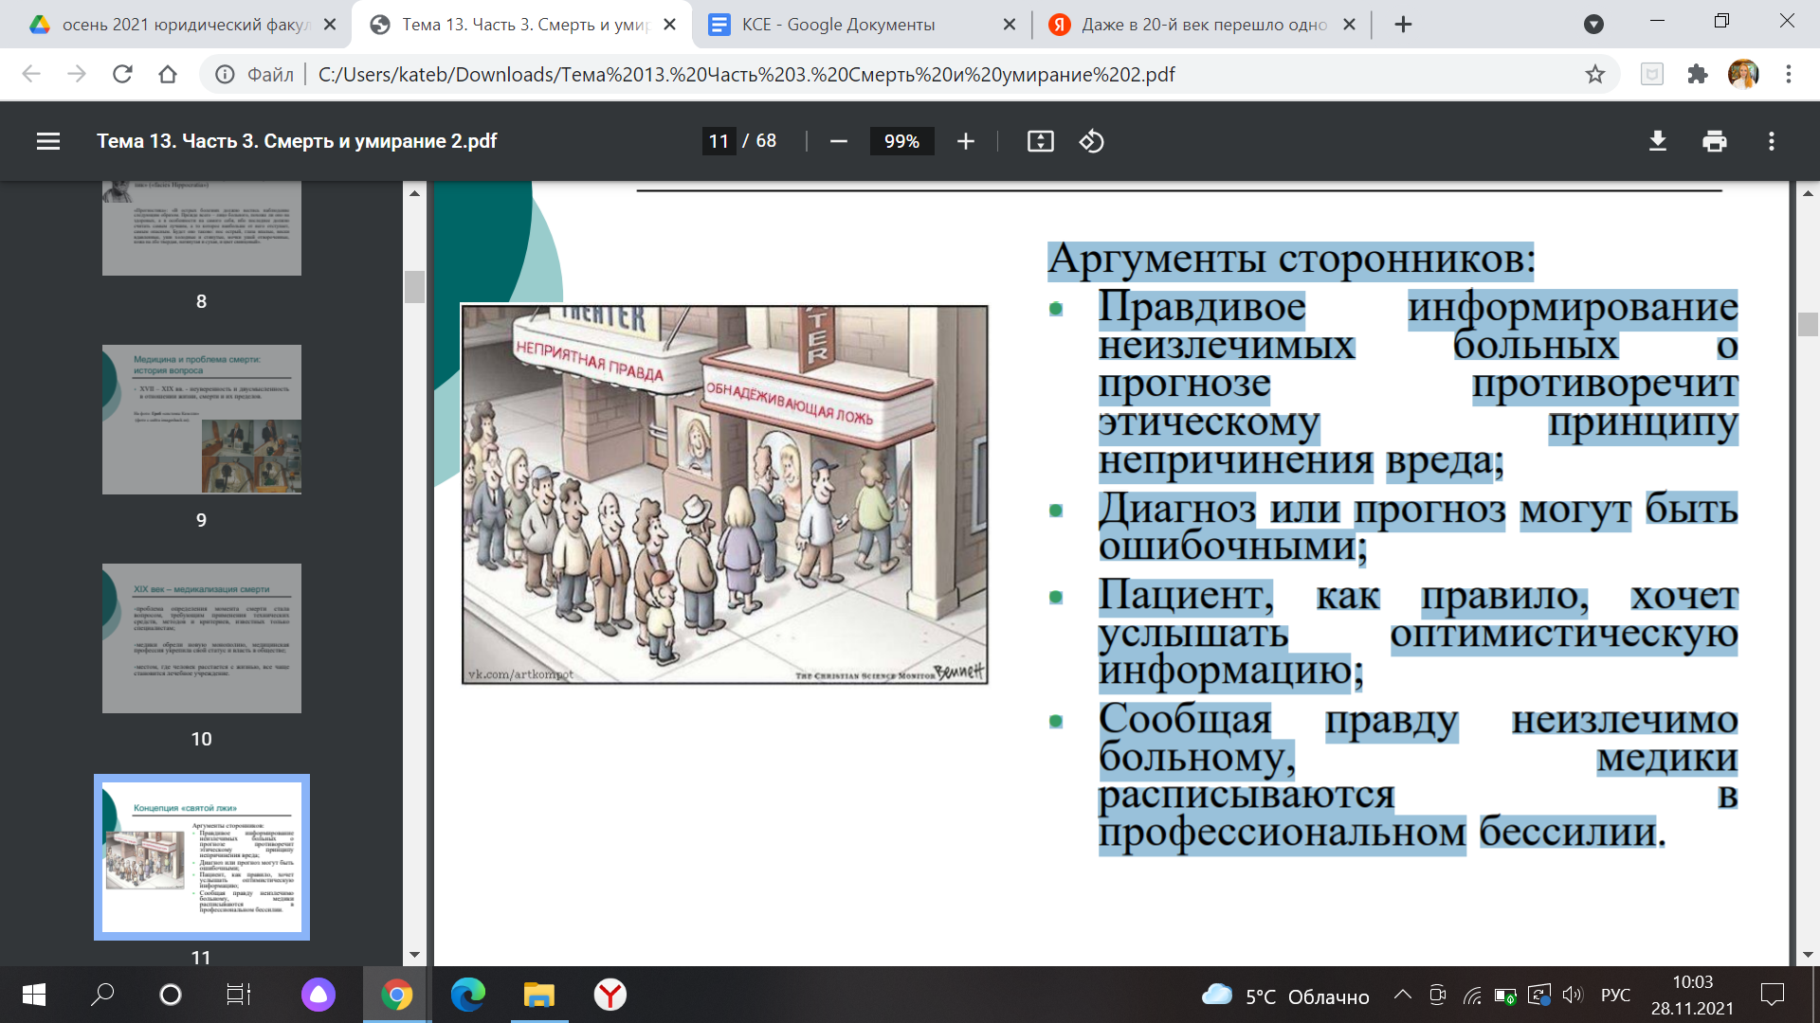The height and width of the screenshot is (1023, 1820).
Task: Open the Windows Start menu
Action: click(x=34, y=995)
